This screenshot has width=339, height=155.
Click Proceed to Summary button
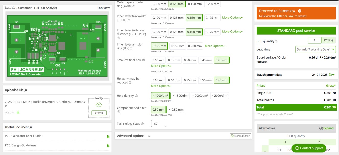point(296,13)
